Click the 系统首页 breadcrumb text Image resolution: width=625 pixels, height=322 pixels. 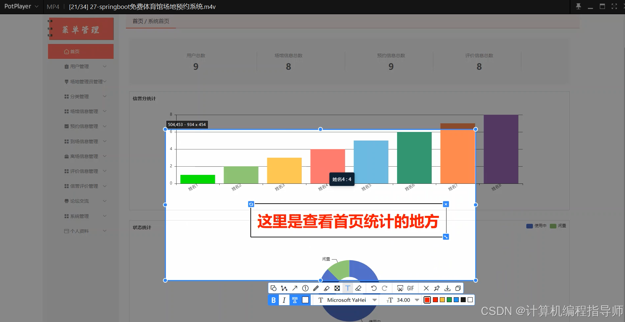(159, 21)
